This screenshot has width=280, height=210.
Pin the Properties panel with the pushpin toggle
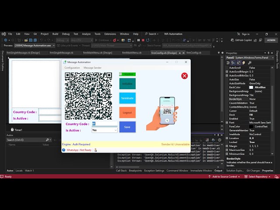[x=268, y=53]
